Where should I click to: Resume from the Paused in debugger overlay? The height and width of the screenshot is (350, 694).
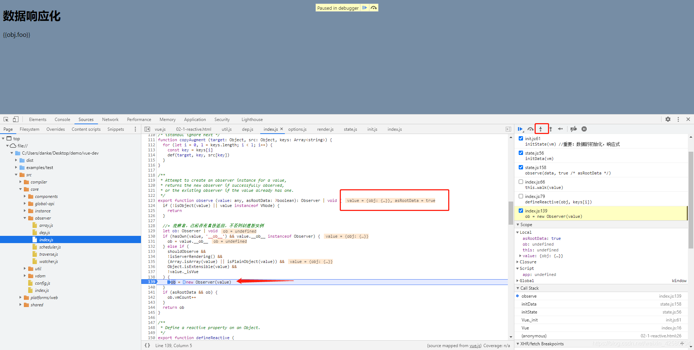(365, 8)
